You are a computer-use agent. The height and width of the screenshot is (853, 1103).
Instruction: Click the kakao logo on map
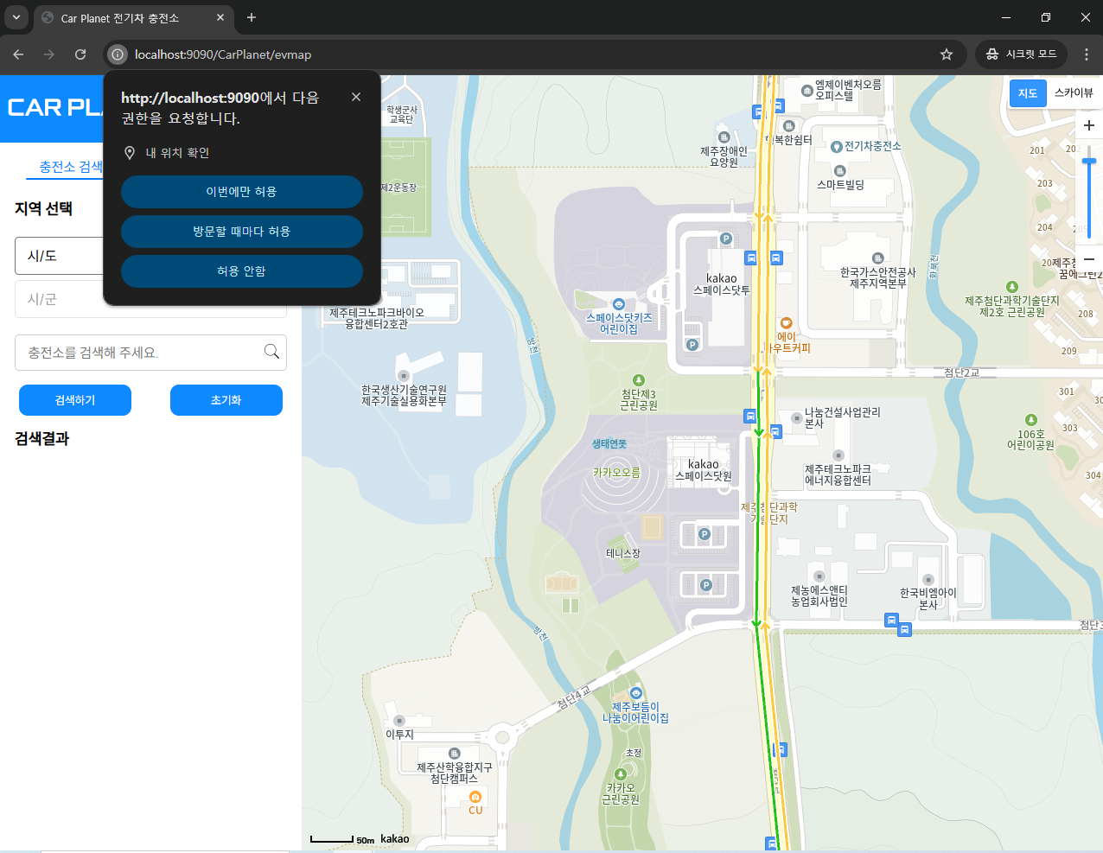pos(394,838)
